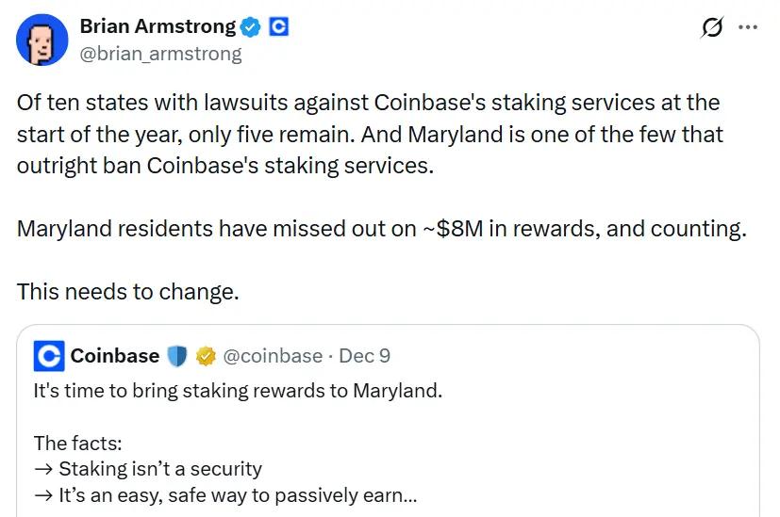Viewport: 780px width, 517px height.
Task: Open the three-dot more options menu
Action: click(748, 27)
